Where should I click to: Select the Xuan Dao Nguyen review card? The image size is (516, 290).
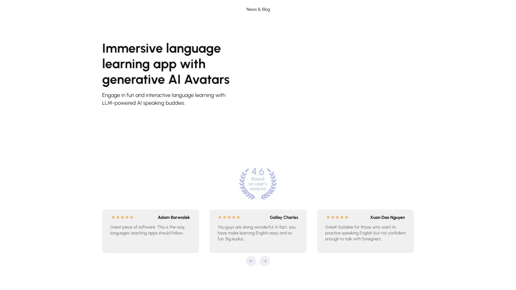[x=366, y=231]
